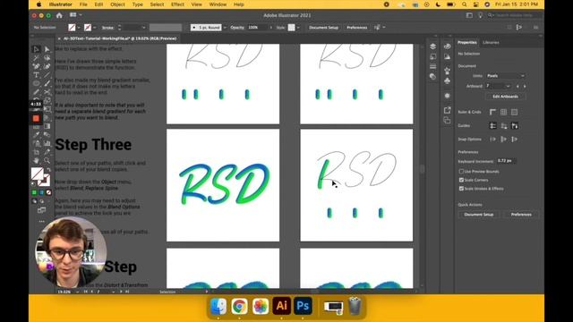Click Document Setup in Quick Actions

click(x=479, y=215)
